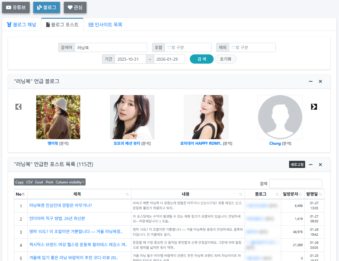
Task: Refresh the post list via 새로고침
Action: (297, 164)
